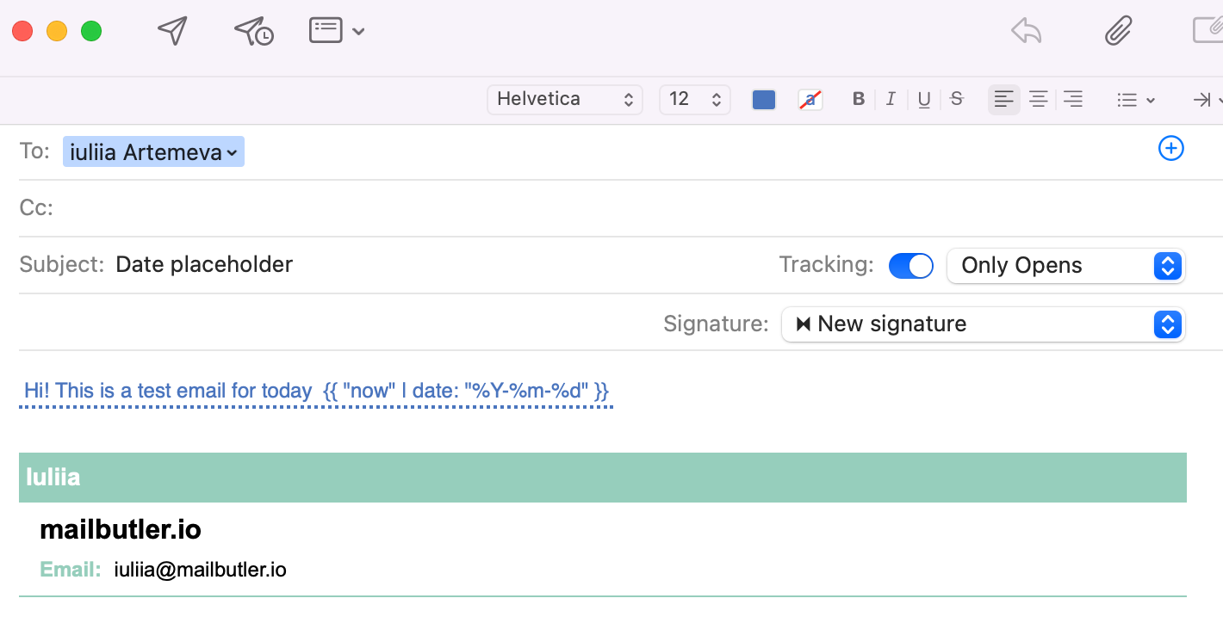The width and height of the screenshot is (1223, 623).
Task: Open Only Opens tracking dropdown
Action: pyautogui.click(x=1065, y=266)
